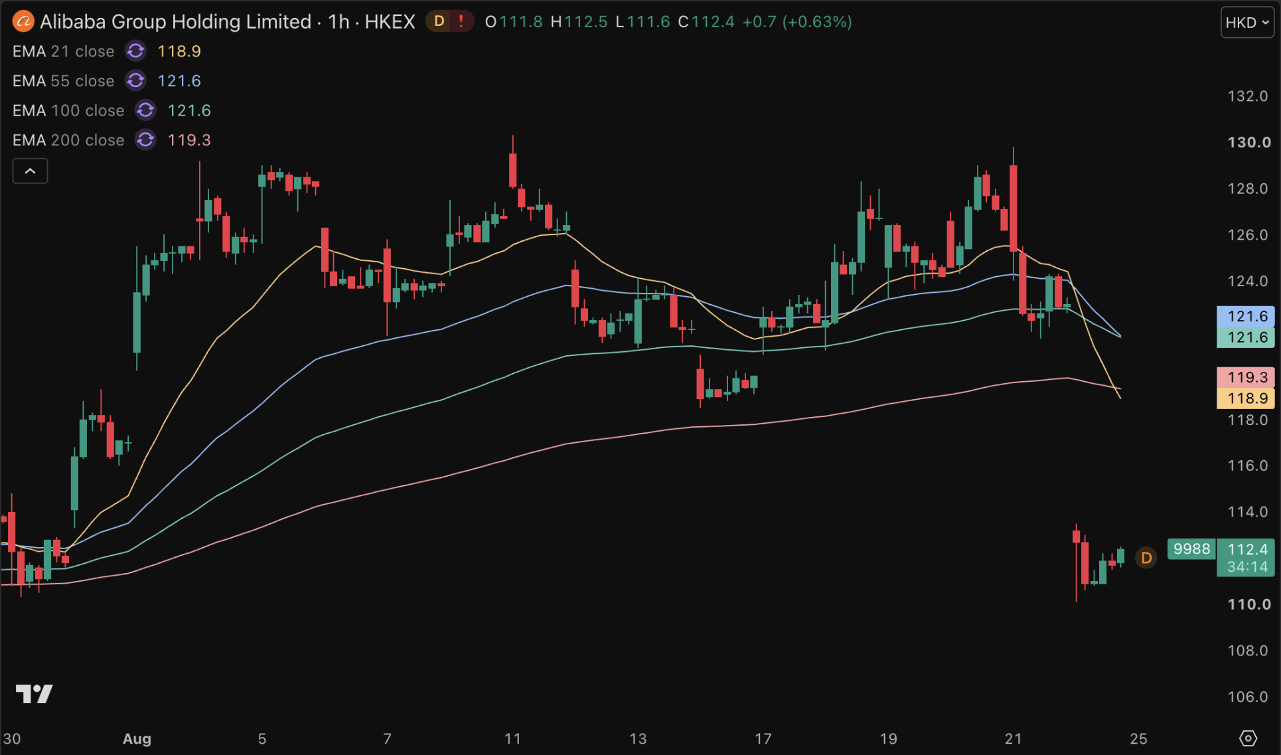Image resolution: width=1281 pixels, height=755 pixels.
Task: Click the blue 121.6 EMA 55 price-axis label
Action: click(1246, 316)
